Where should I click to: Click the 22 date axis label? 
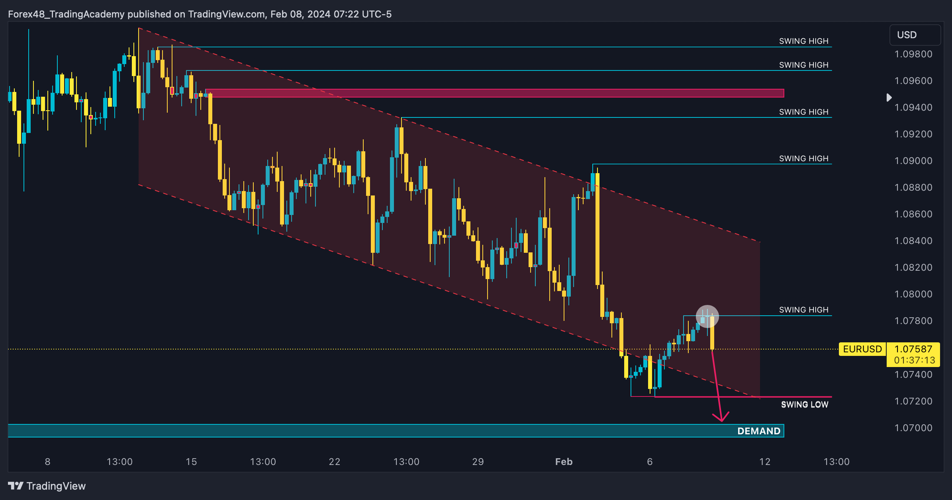point(335,462)
